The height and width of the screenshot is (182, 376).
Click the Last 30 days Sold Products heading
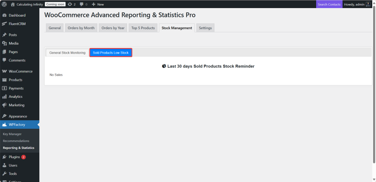pos(211,66)
